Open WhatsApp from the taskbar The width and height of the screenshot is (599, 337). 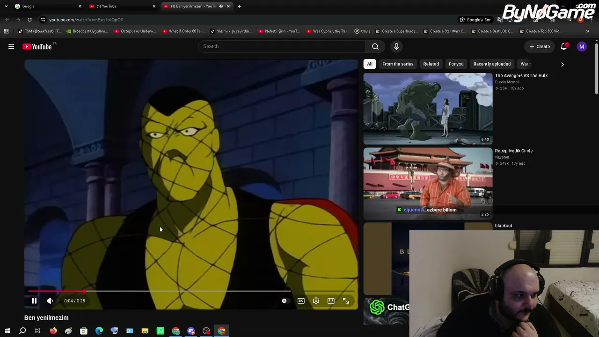click(161, 331)
